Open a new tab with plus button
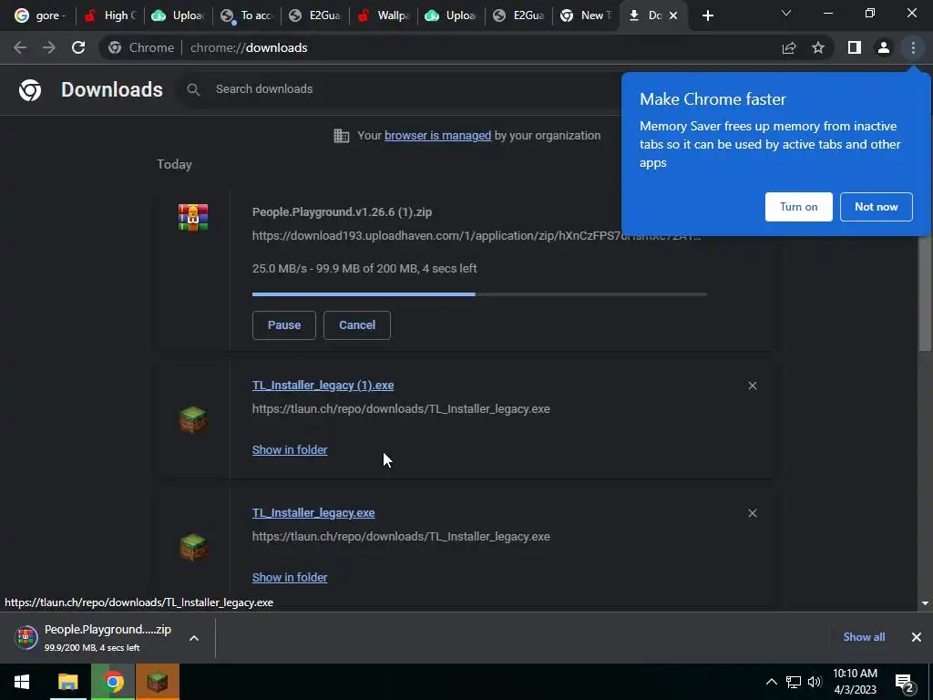This screenshot has height=700, width=933. click(707, 15)
